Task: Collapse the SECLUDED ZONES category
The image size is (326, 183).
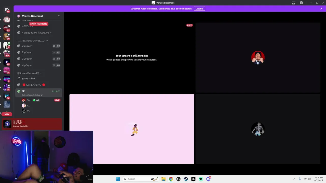Action: click(x=32, y=41)
